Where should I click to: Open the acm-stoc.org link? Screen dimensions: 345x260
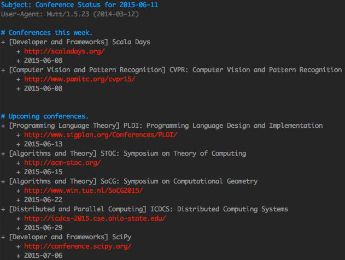pos(62,163)
